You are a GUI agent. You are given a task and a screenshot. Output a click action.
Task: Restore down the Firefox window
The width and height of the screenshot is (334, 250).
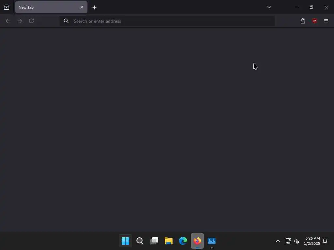point(311,7)
